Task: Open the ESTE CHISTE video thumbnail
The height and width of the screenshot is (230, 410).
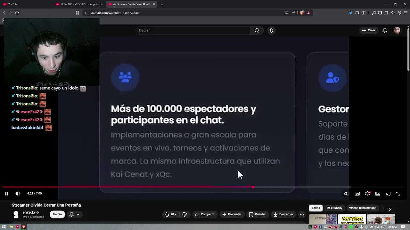Action: (x=352, y=219)
